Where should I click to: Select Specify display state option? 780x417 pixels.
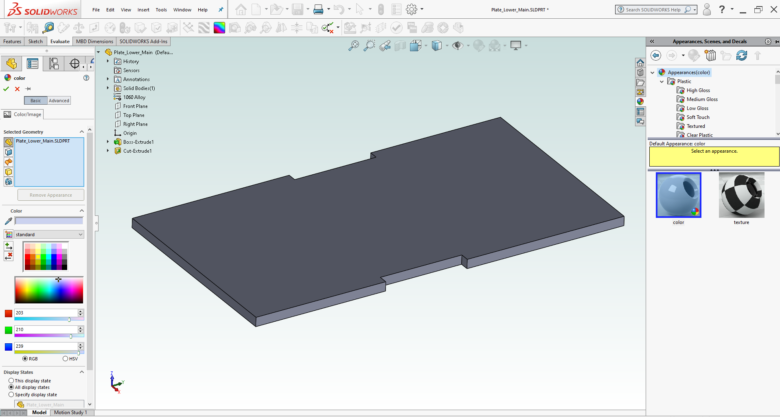tap(11, 395)
